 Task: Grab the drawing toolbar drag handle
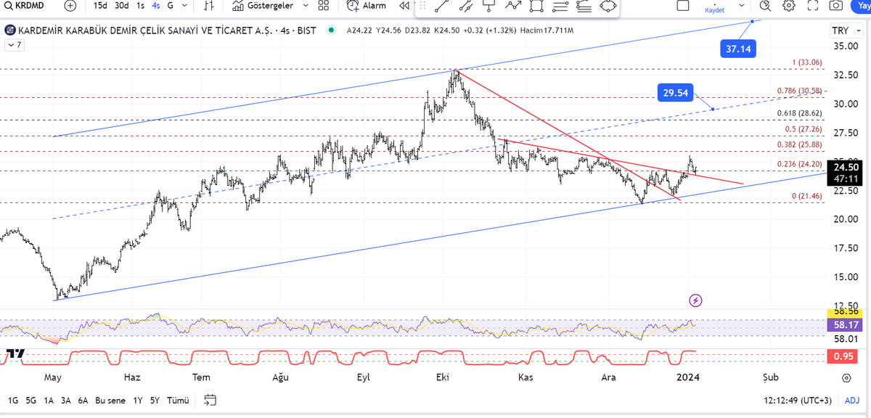point(422,6)
